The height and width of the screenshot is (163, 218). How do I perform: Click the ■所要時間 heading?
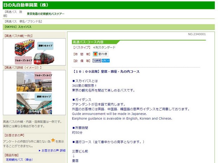click(x=80, y=128)
